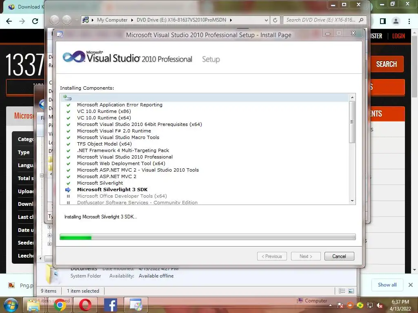The width and height of the screenshot is (418, 313).
Task: Select Microsoft Web Deployment Tool (x64) entry
Action: pos(121,163)
